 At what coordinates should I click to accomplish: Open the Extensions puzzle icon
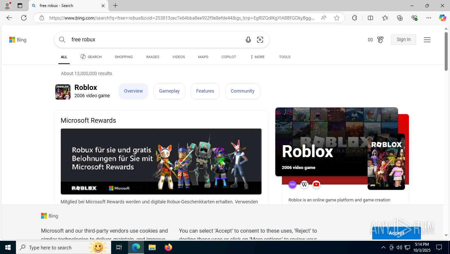[354, 18]
